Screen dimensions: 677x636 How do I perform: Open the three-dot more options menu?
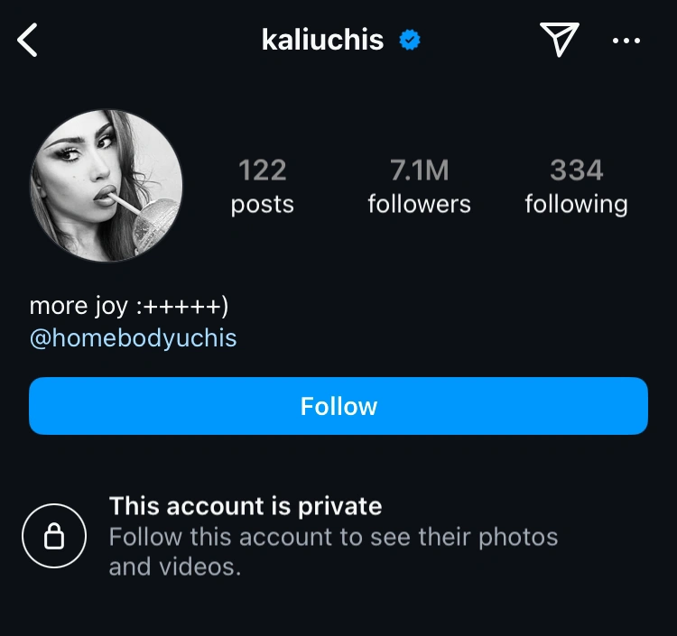pyautogui.click(x=626, y=41)
